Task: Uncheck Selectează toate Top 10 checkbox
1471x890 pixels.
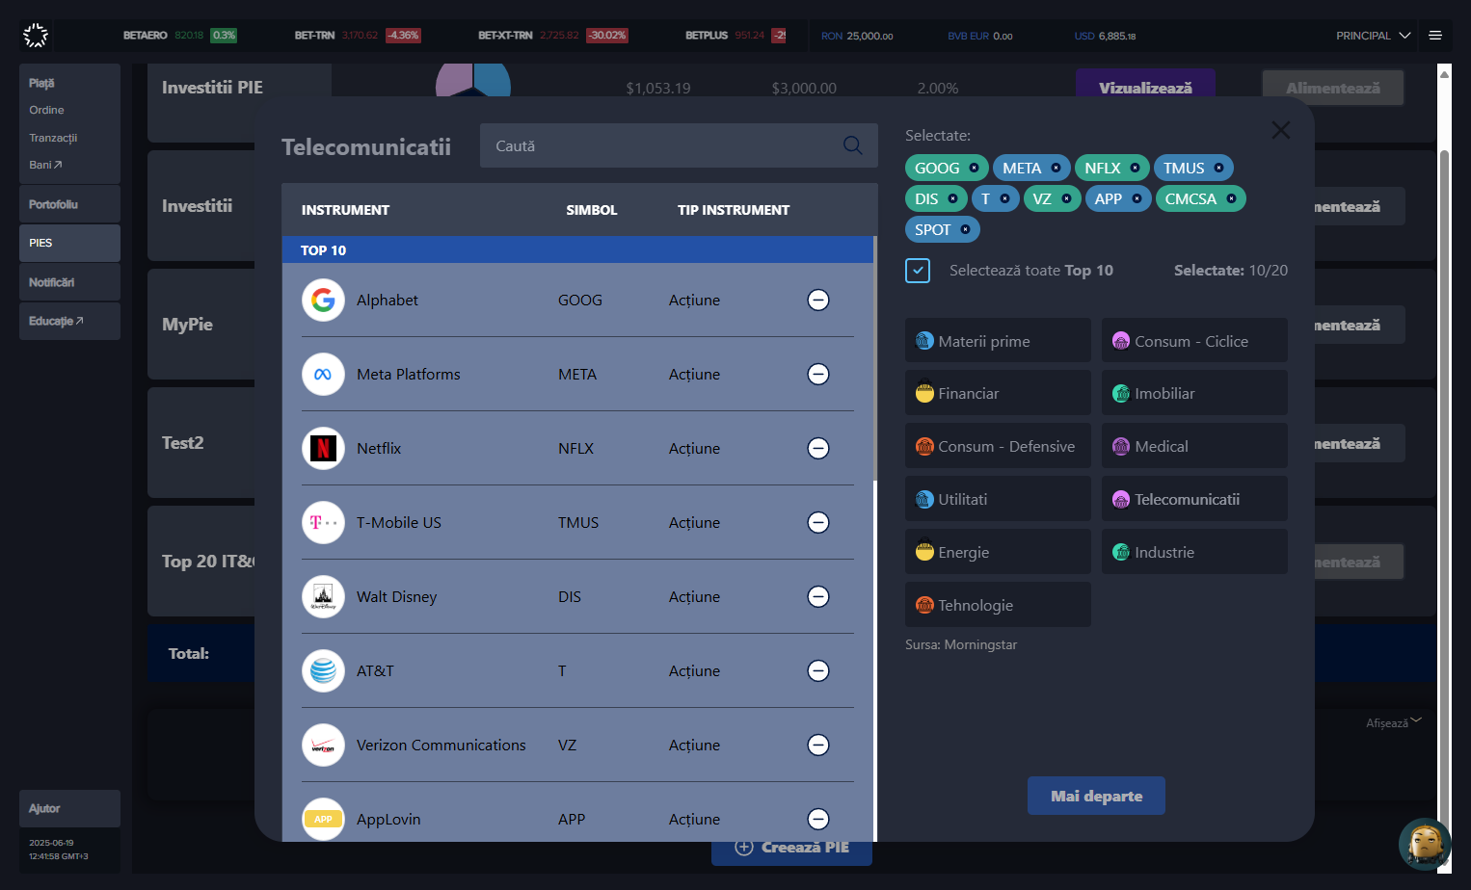Action: (x=918, y=271)
